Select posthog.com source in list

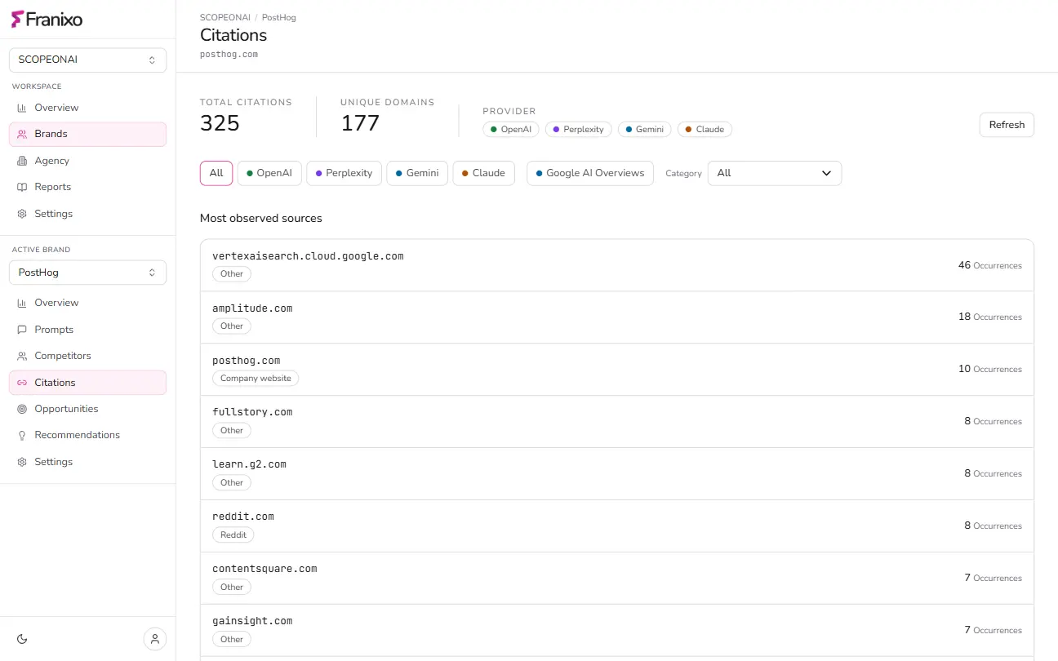click(x=616, y=370)
